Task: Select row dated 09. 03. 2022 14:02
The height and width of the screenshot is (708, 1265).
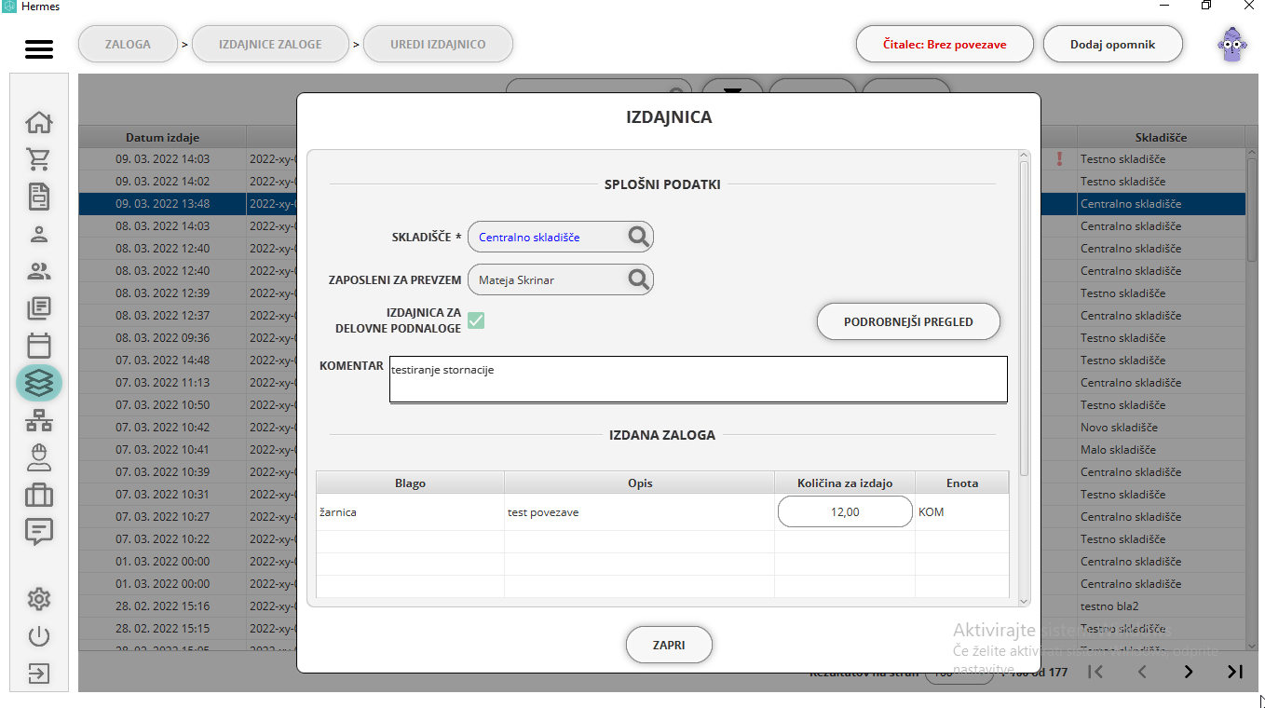Action: pos(163,182)
